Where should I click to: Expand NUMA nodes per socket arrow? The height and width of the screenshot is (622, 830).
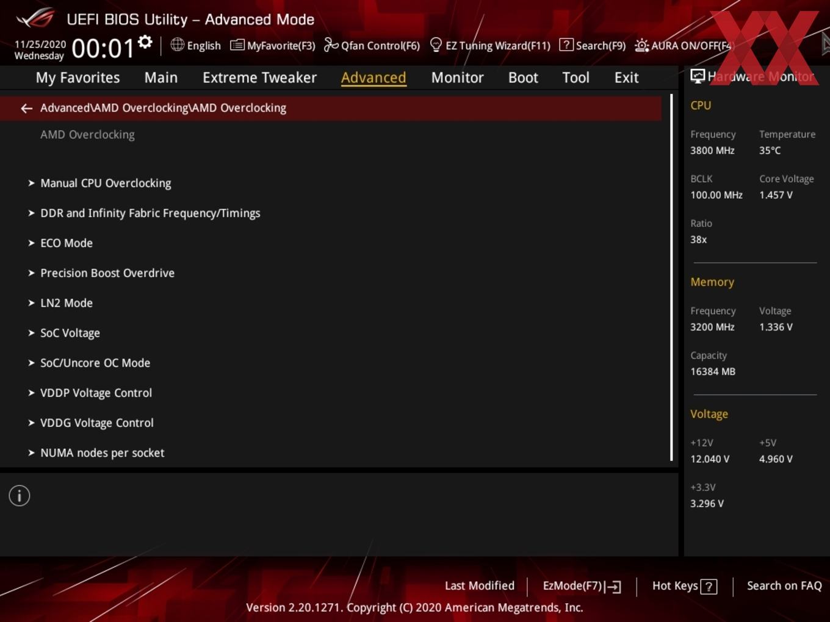coord(31,452)
